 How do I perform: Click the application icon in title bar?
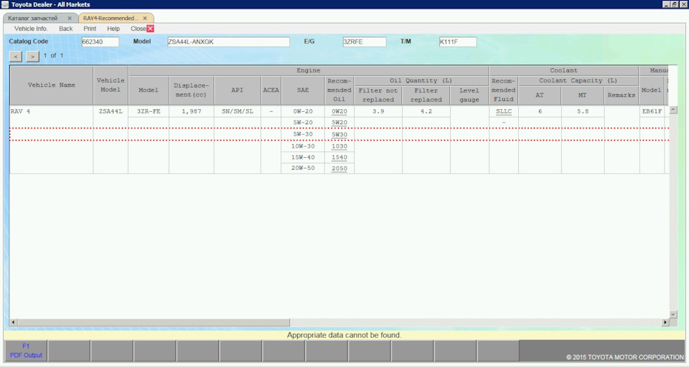pyautogui.click(x=5, y=4)
